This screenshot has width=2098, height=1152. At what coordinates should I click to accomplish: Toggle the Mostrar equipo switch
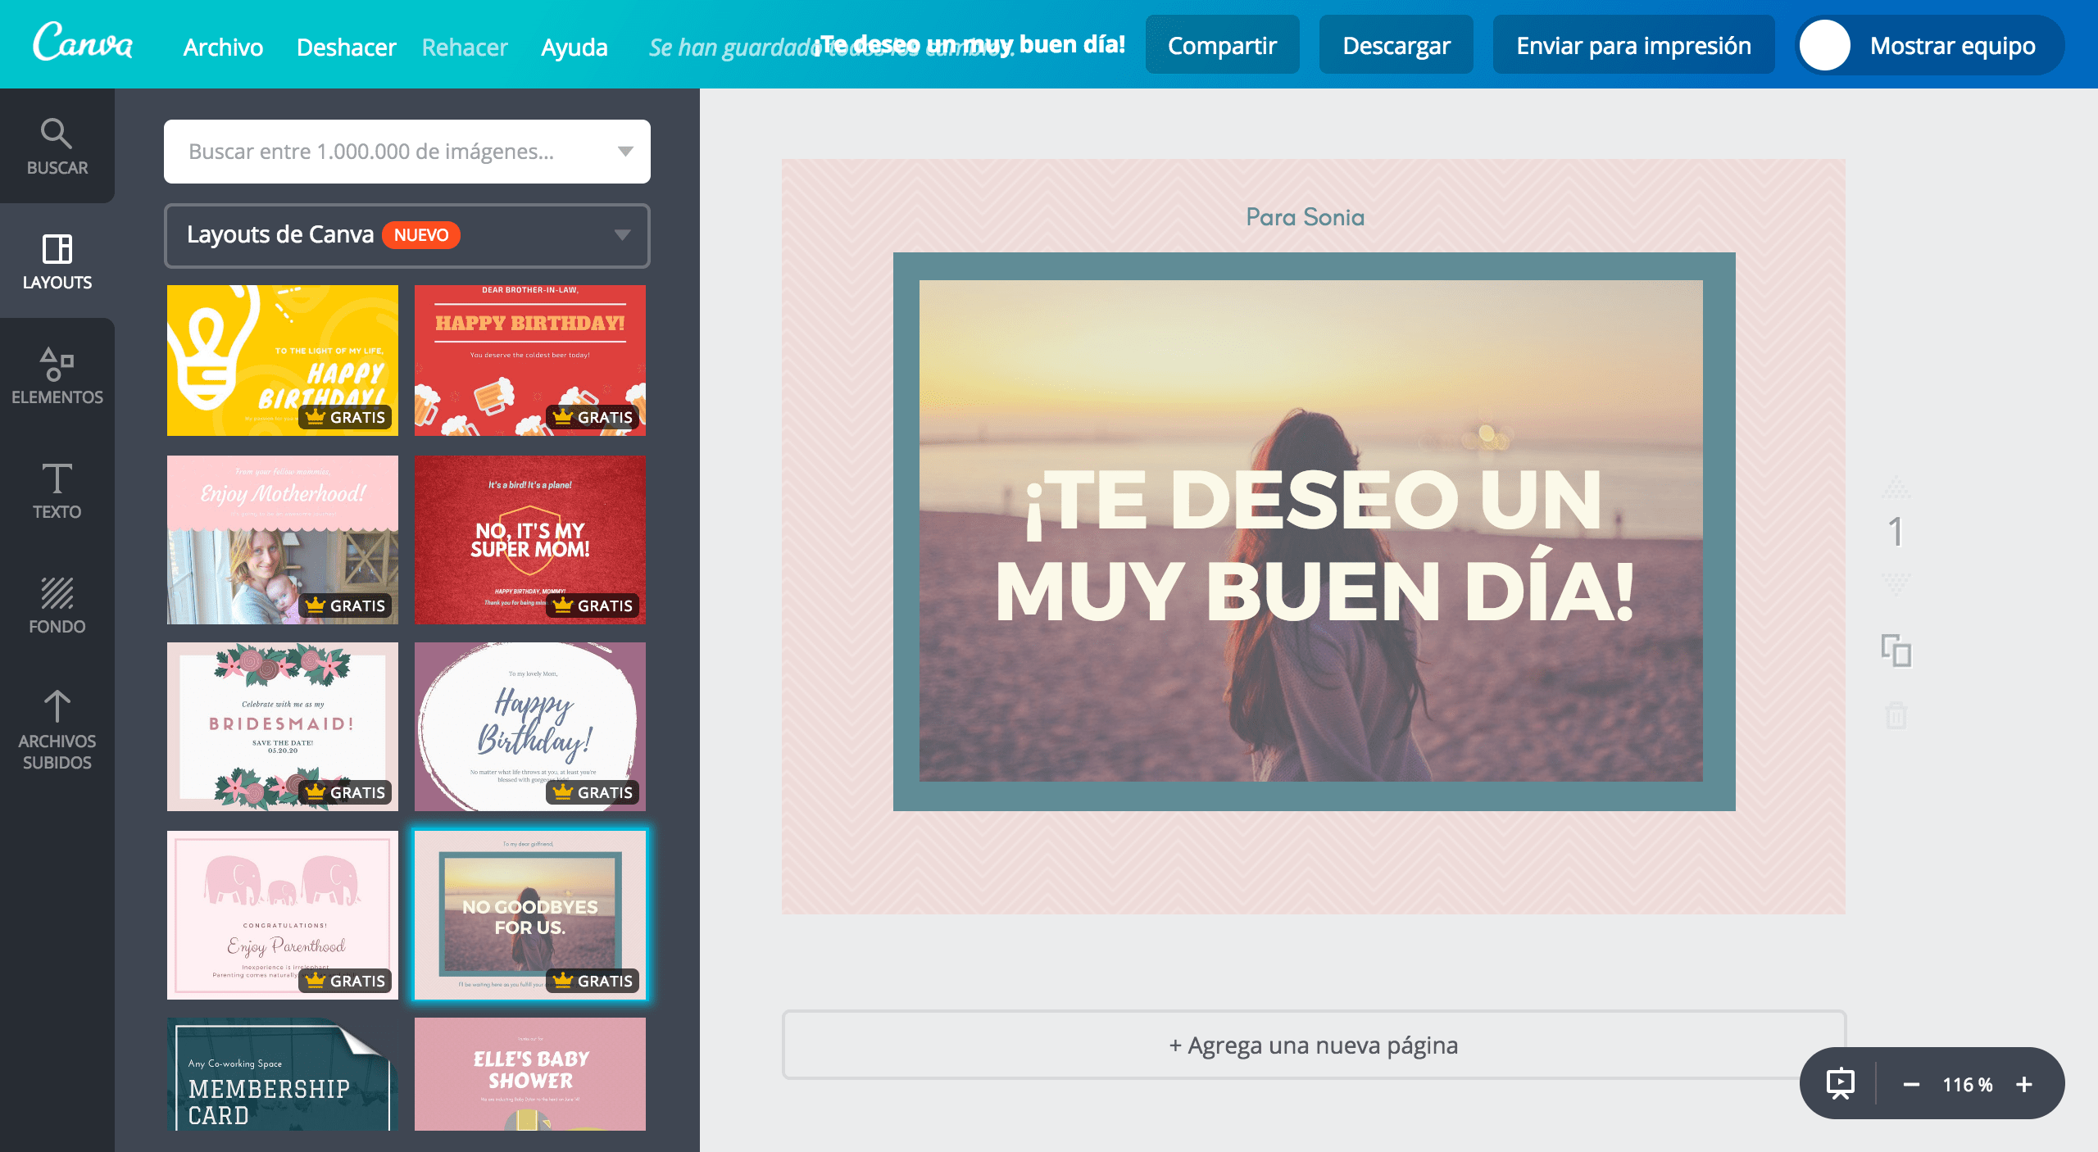coord(1826,45)
